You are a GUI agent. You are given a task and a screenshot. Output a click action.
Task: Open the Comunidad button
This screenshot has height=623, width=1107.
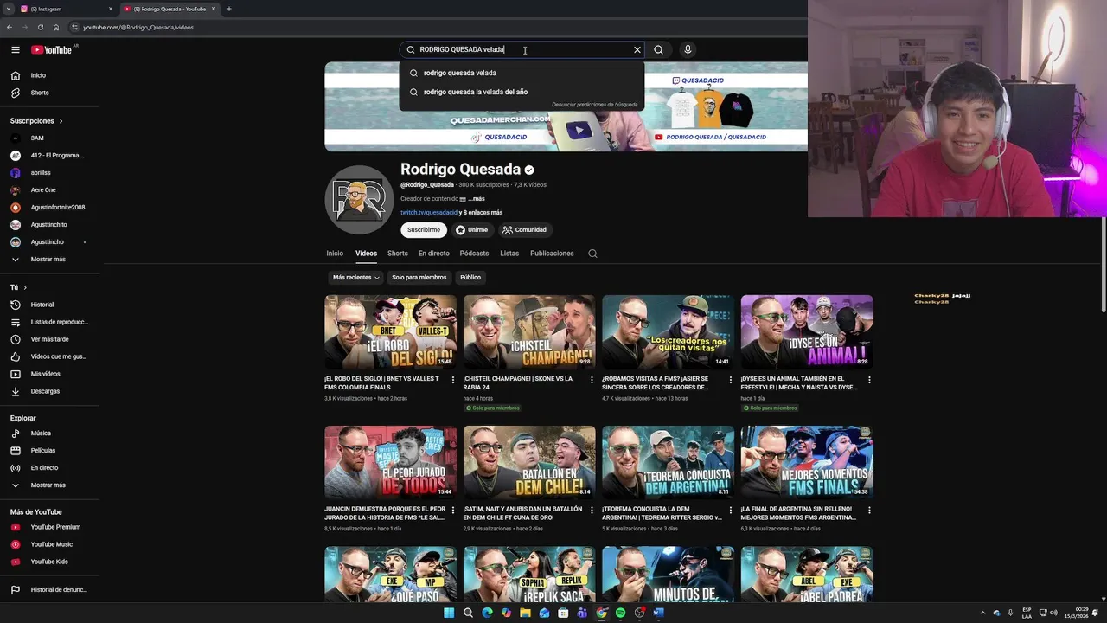point(524,229)
